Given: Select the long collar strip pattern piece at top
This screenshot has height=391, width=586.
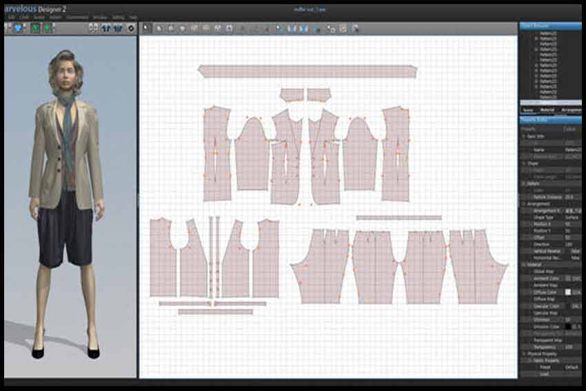Looking at the screenshot, I should pyautogui.click(x=307, y=71).
